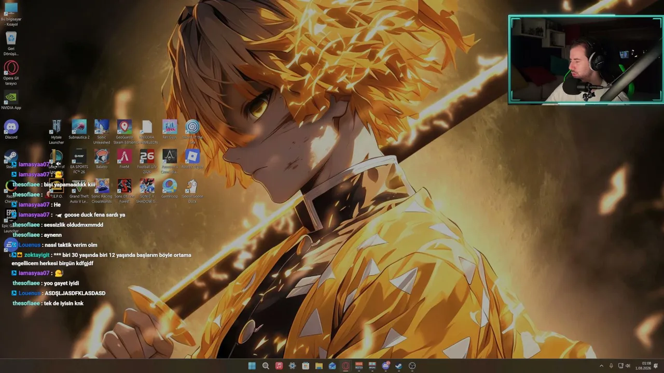Viewport: 664px width, 373px height.
Task: Open the NVIDIA App desktop shortcut
Action: click(x=11, y=101)
